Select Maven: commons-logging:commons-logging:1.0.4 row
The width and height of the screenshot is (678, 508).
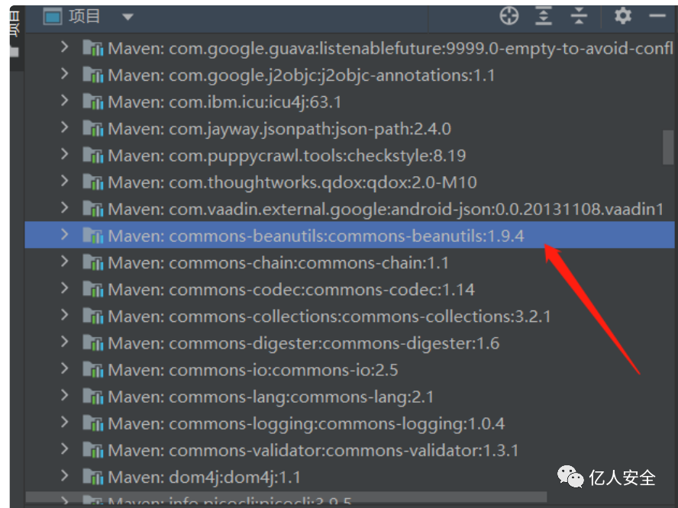[350, 423]
